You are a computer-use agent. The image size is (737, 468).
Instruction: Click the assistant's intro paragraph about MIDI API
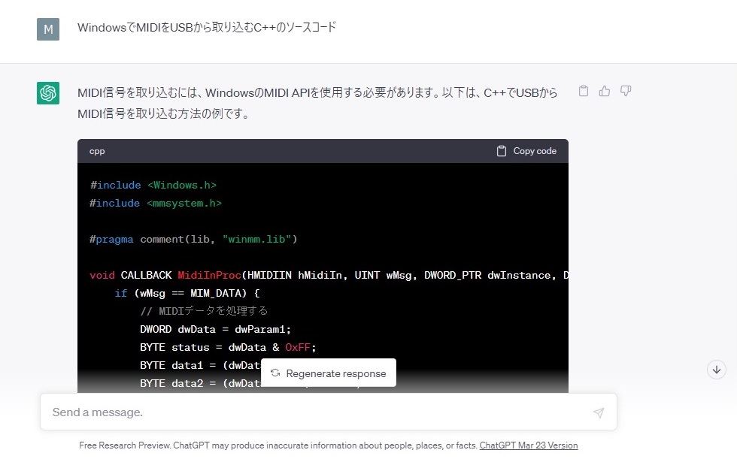[317, 103]
